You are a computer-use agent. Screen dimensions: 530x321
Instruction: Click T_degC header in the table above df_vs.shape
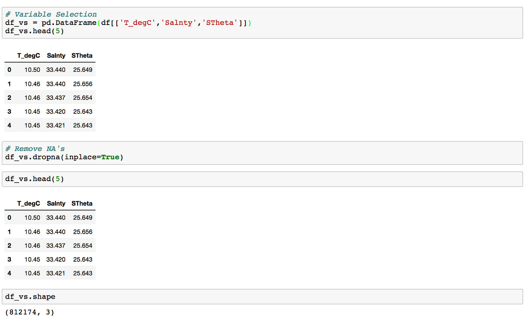pos(28,203)
